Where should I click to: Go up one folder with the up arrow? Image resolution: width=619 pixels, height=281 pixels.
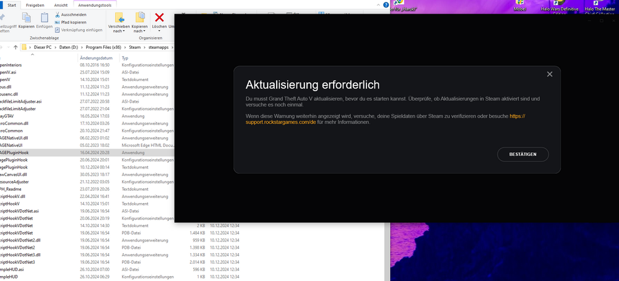click(15, 48)
